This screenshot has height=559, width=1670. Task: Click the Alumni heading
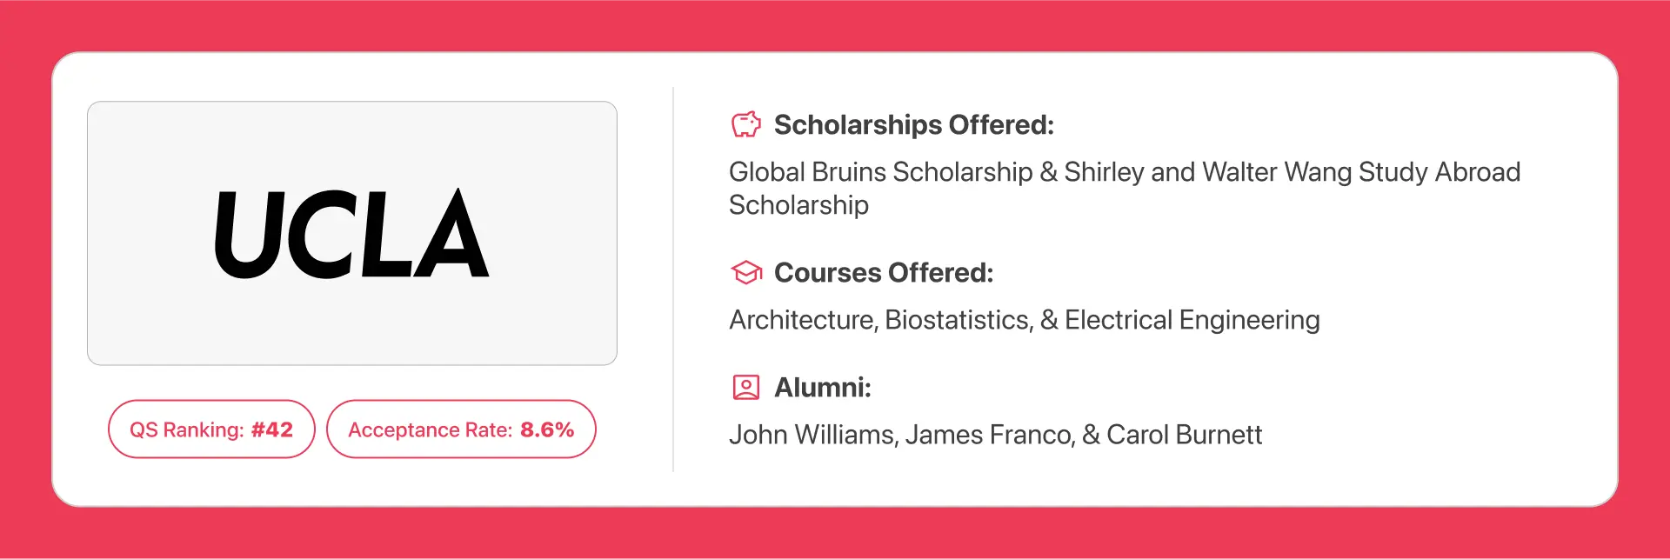(823, 388)
